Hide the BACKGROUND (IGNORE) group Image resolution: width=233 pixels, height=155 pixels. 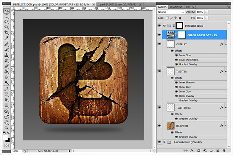pyautogui.click(x=159, y=142)
